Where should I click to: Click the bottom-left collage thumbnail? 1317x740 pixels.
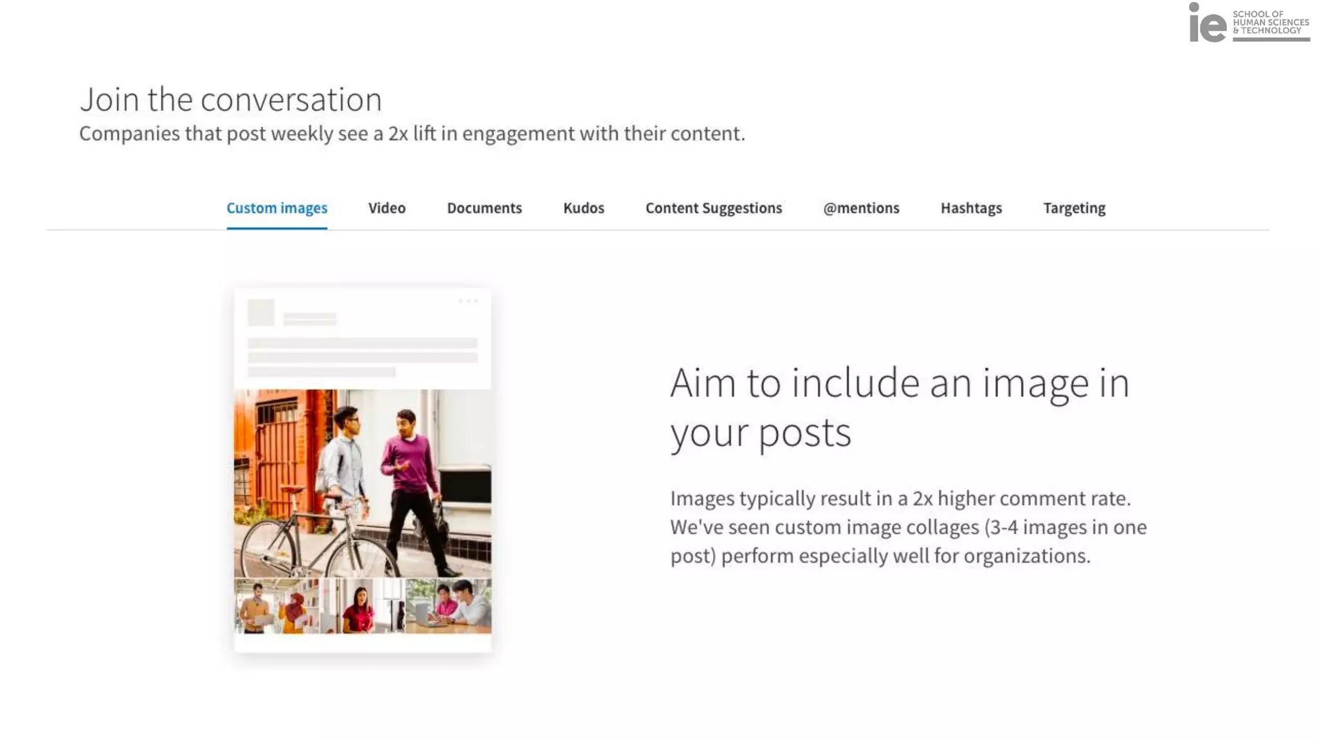[x=276, y=606]
